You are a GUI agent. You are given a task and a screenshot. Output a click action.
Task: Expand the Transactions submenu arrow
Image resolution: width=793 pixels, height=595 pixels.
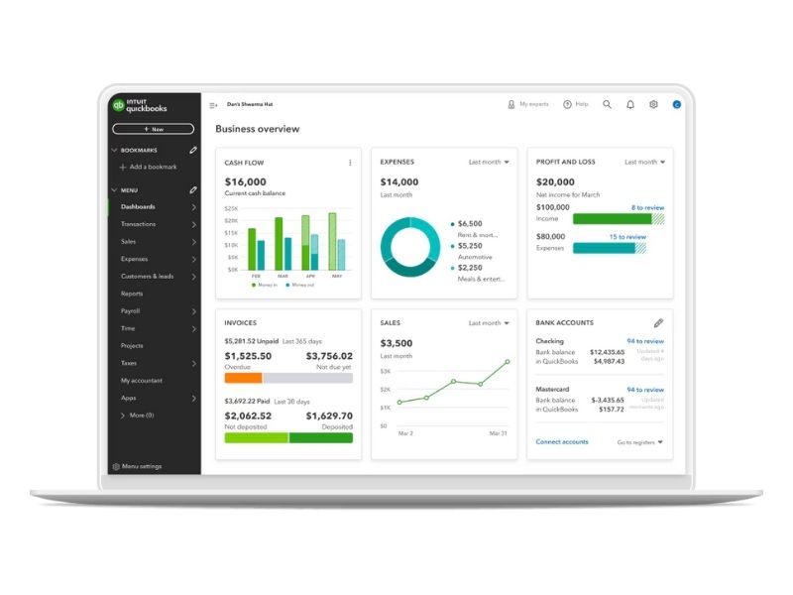point(193,224)
